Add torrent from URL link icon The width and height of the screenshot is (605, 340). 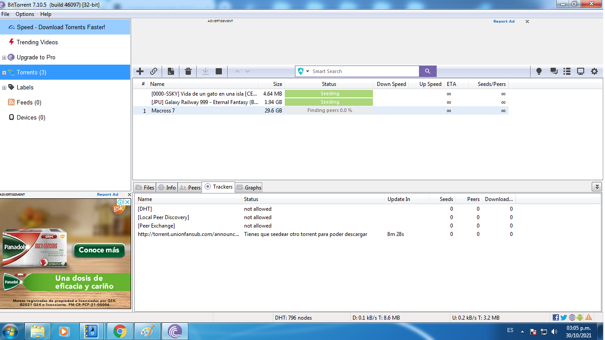[154, 71]
